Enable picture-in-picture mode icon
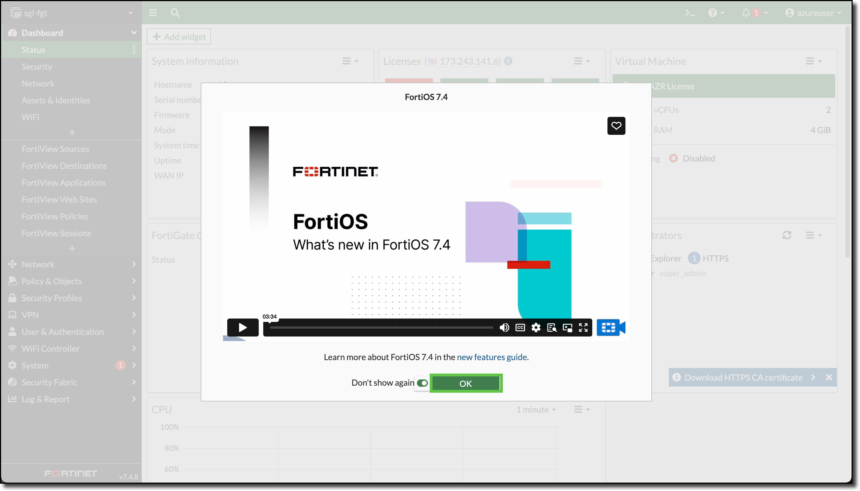This screenshot has height=491, width=860. pos(567,328)
